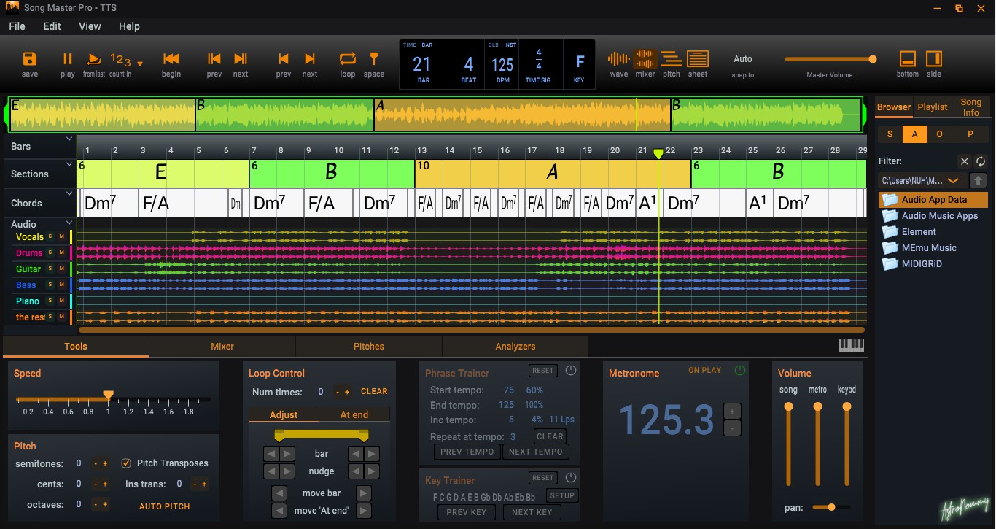Clear the browser filter with X icon
This screenshot has width=996, height=529.
pos(965,161)
